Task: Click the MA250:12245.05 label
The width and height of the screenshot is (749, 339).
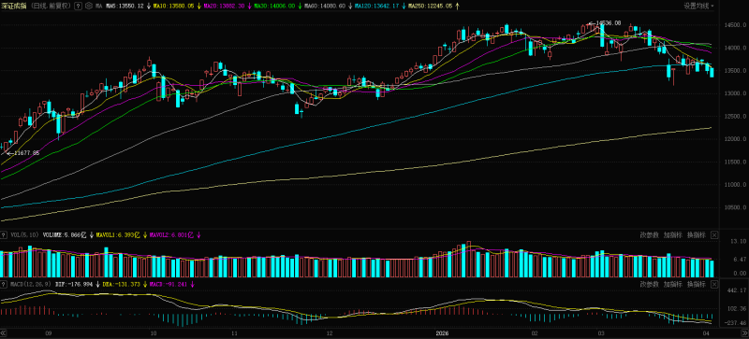Action: [x=430, y=7]
